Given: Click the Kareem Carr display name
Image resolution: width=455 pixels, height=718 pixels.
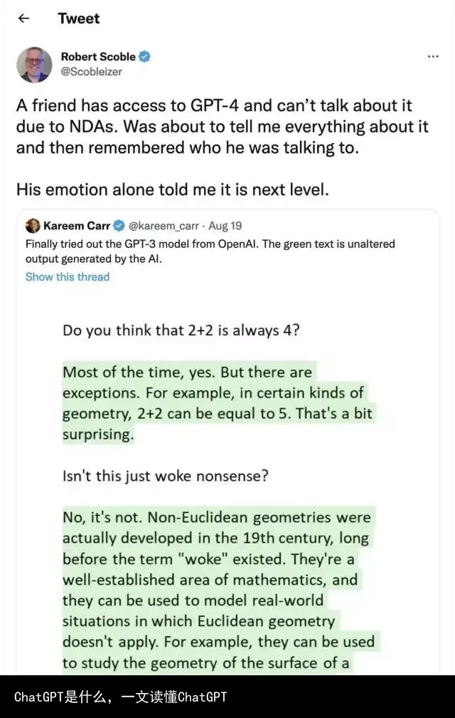Looking at the screenshot, I should [77, 226].
